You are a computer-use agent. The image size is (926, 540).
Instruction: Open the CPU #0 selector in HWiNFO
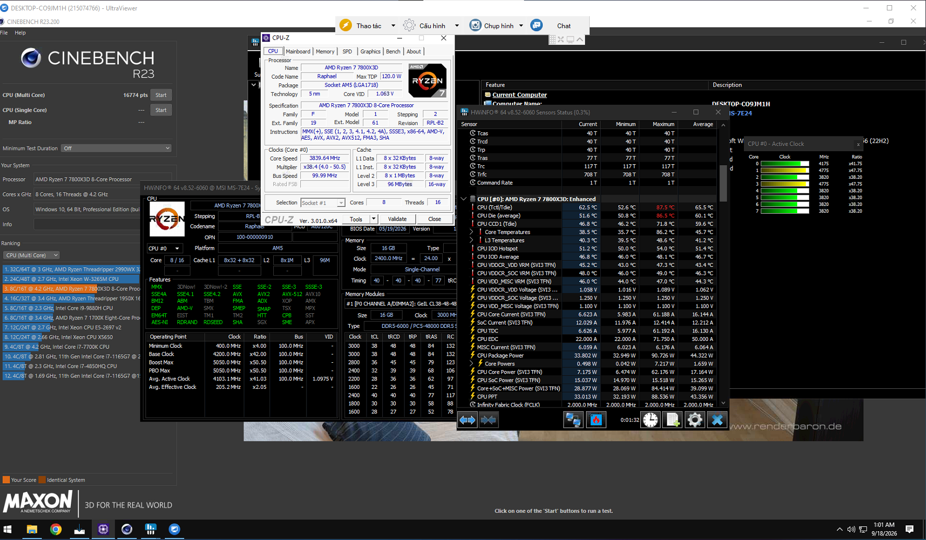(x=164, y=249)
